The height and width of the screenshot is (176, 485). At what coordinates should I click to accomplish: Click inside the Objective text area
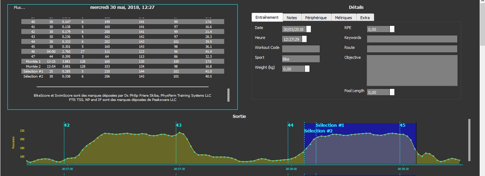(412, 70)
